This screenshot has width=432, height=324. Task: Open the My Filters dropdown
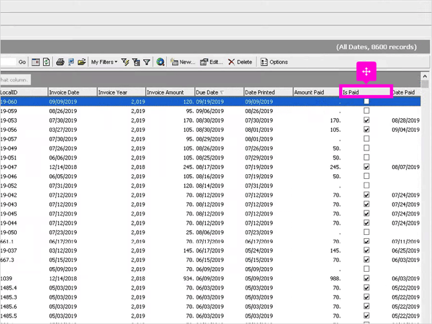(104, 62)
